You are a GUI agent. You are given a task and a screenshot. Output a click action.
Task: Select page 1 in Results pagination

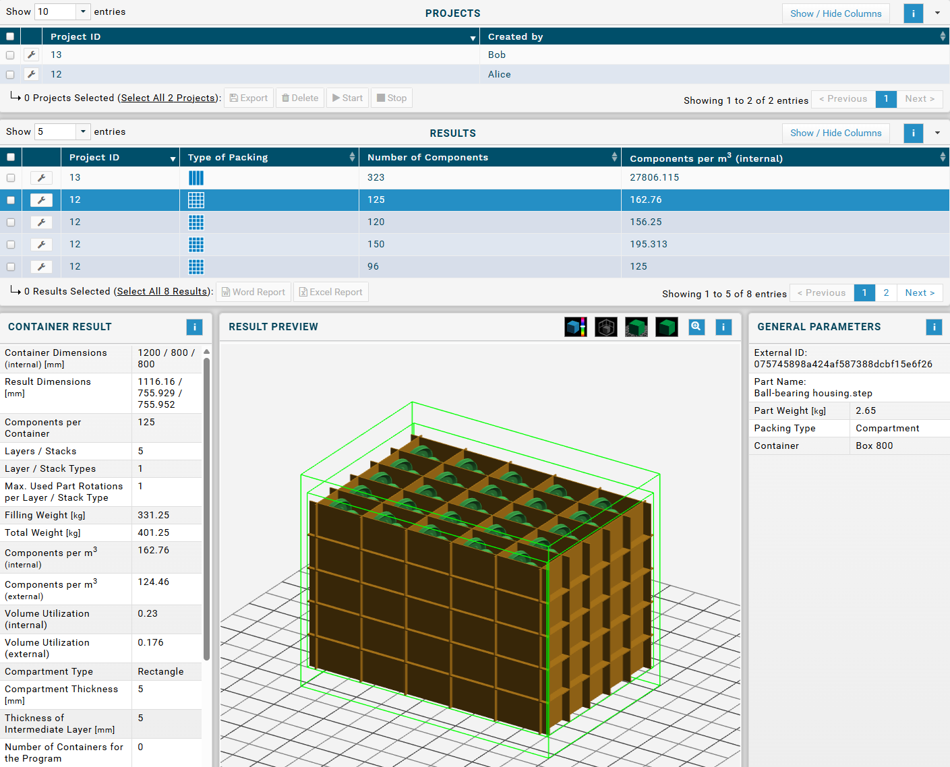click(x=864, y=293)
